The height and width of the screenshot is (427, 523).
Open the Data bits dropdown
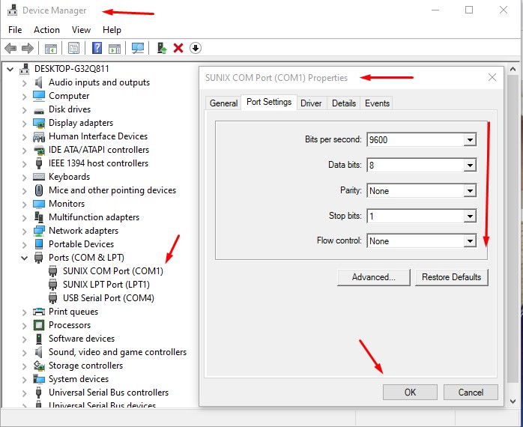[x=470, y=165]
